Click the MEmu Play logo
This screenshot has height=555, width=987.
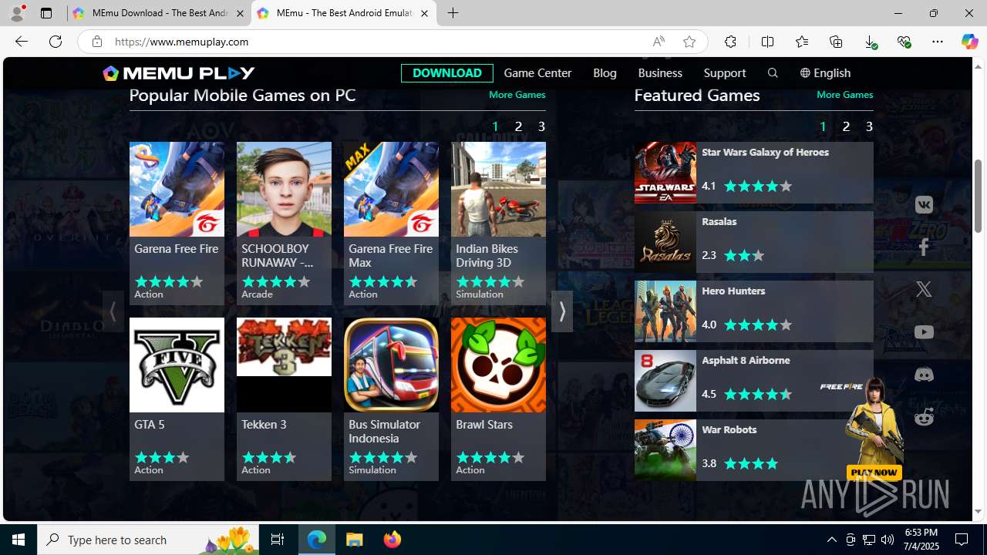179,73
